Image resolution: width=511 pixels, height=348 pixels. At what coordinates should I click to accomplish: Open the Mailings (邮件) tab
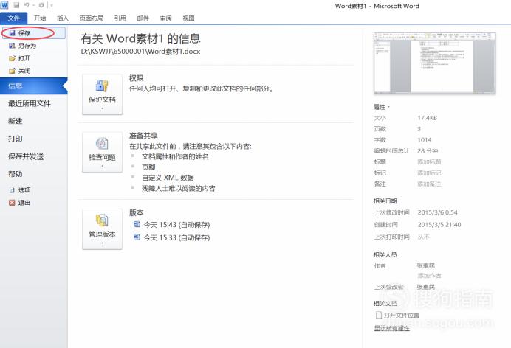click(x=143, y=18)
